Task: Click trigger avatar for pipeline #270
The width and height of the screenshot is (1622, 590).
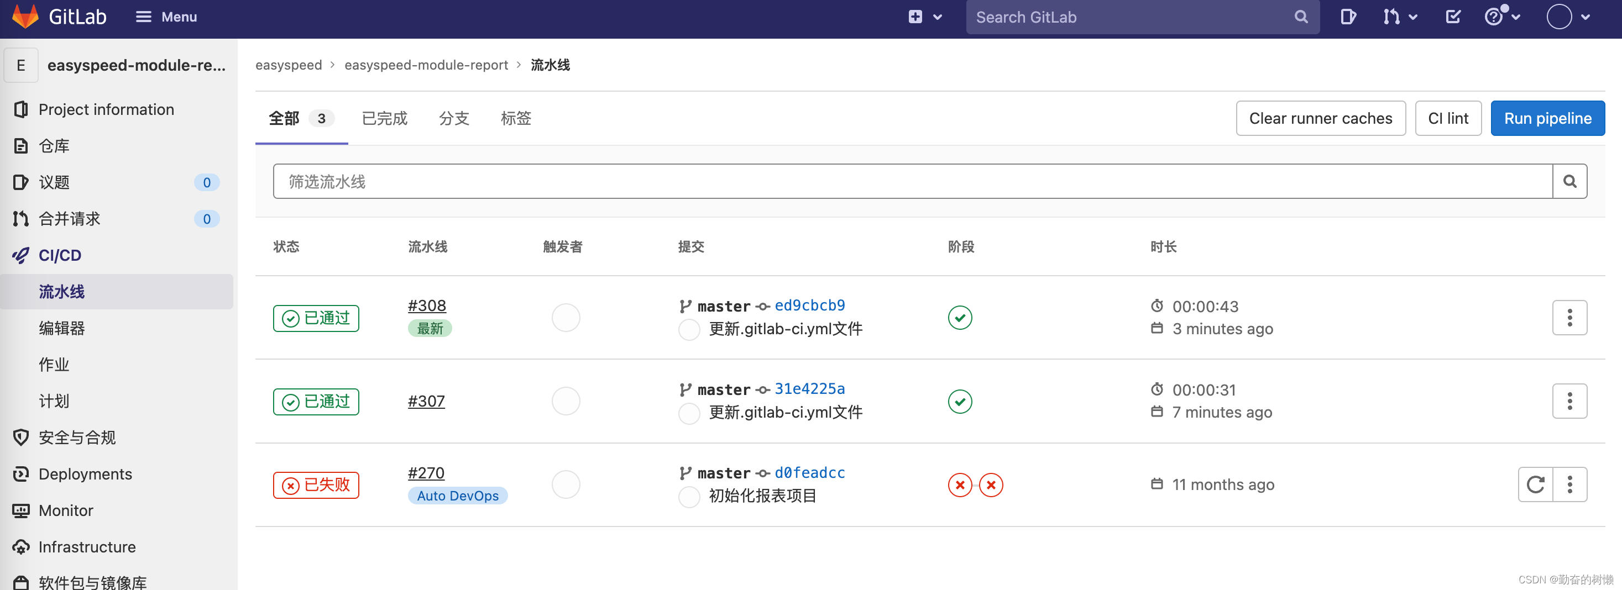Action: pos(566,485)
